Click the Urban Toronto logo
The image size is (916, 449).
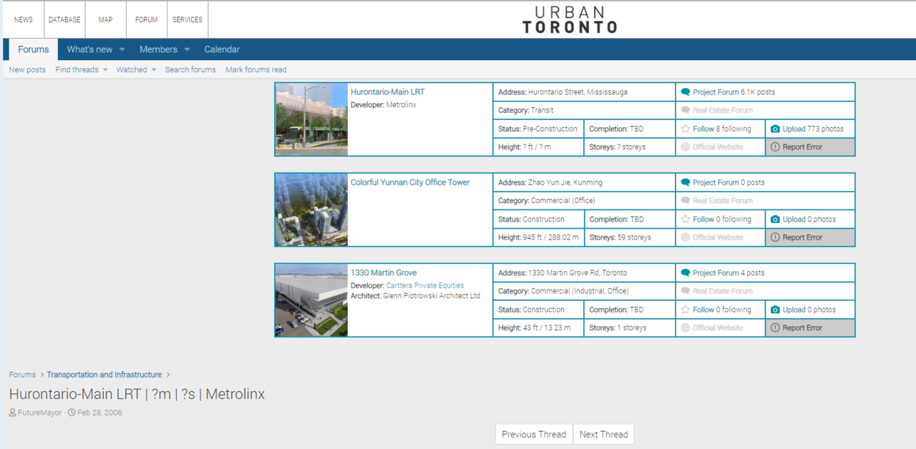point(570,20)
